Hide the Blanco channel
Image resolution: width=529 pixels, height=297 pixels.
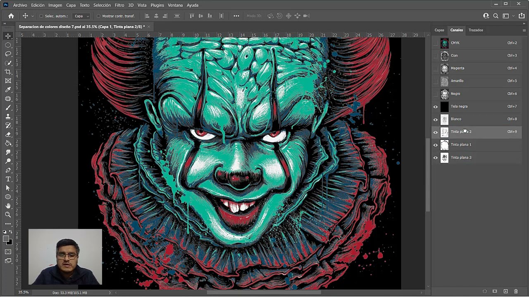pos(435,120)
